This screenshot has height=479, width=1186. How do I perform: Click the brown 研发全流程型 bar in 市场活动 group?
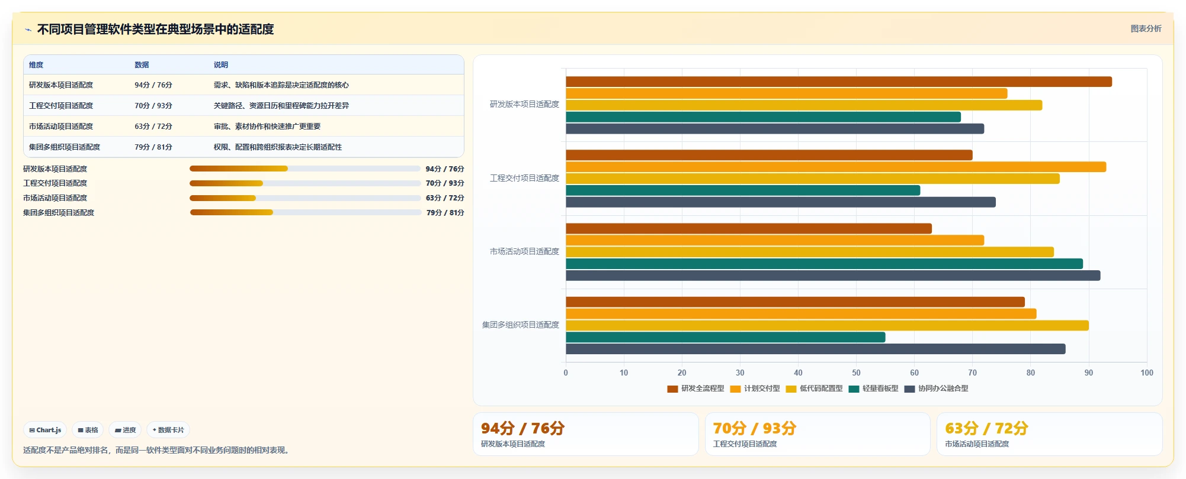[x=749, y=228]
